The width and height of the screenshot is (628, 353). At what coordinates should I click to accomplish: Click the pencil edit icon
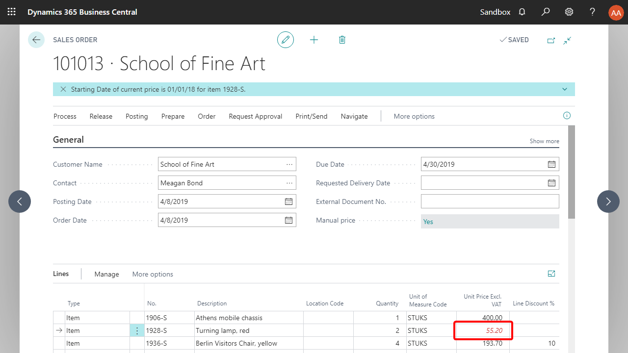click(286, 40)
